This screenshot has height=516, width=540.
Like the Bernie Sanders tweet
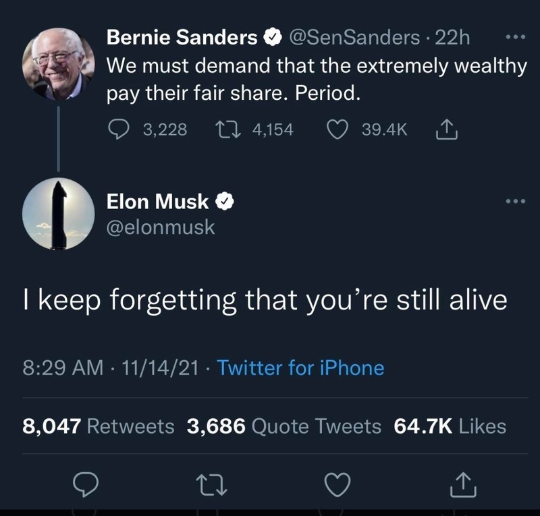click(x=337, y=129)
